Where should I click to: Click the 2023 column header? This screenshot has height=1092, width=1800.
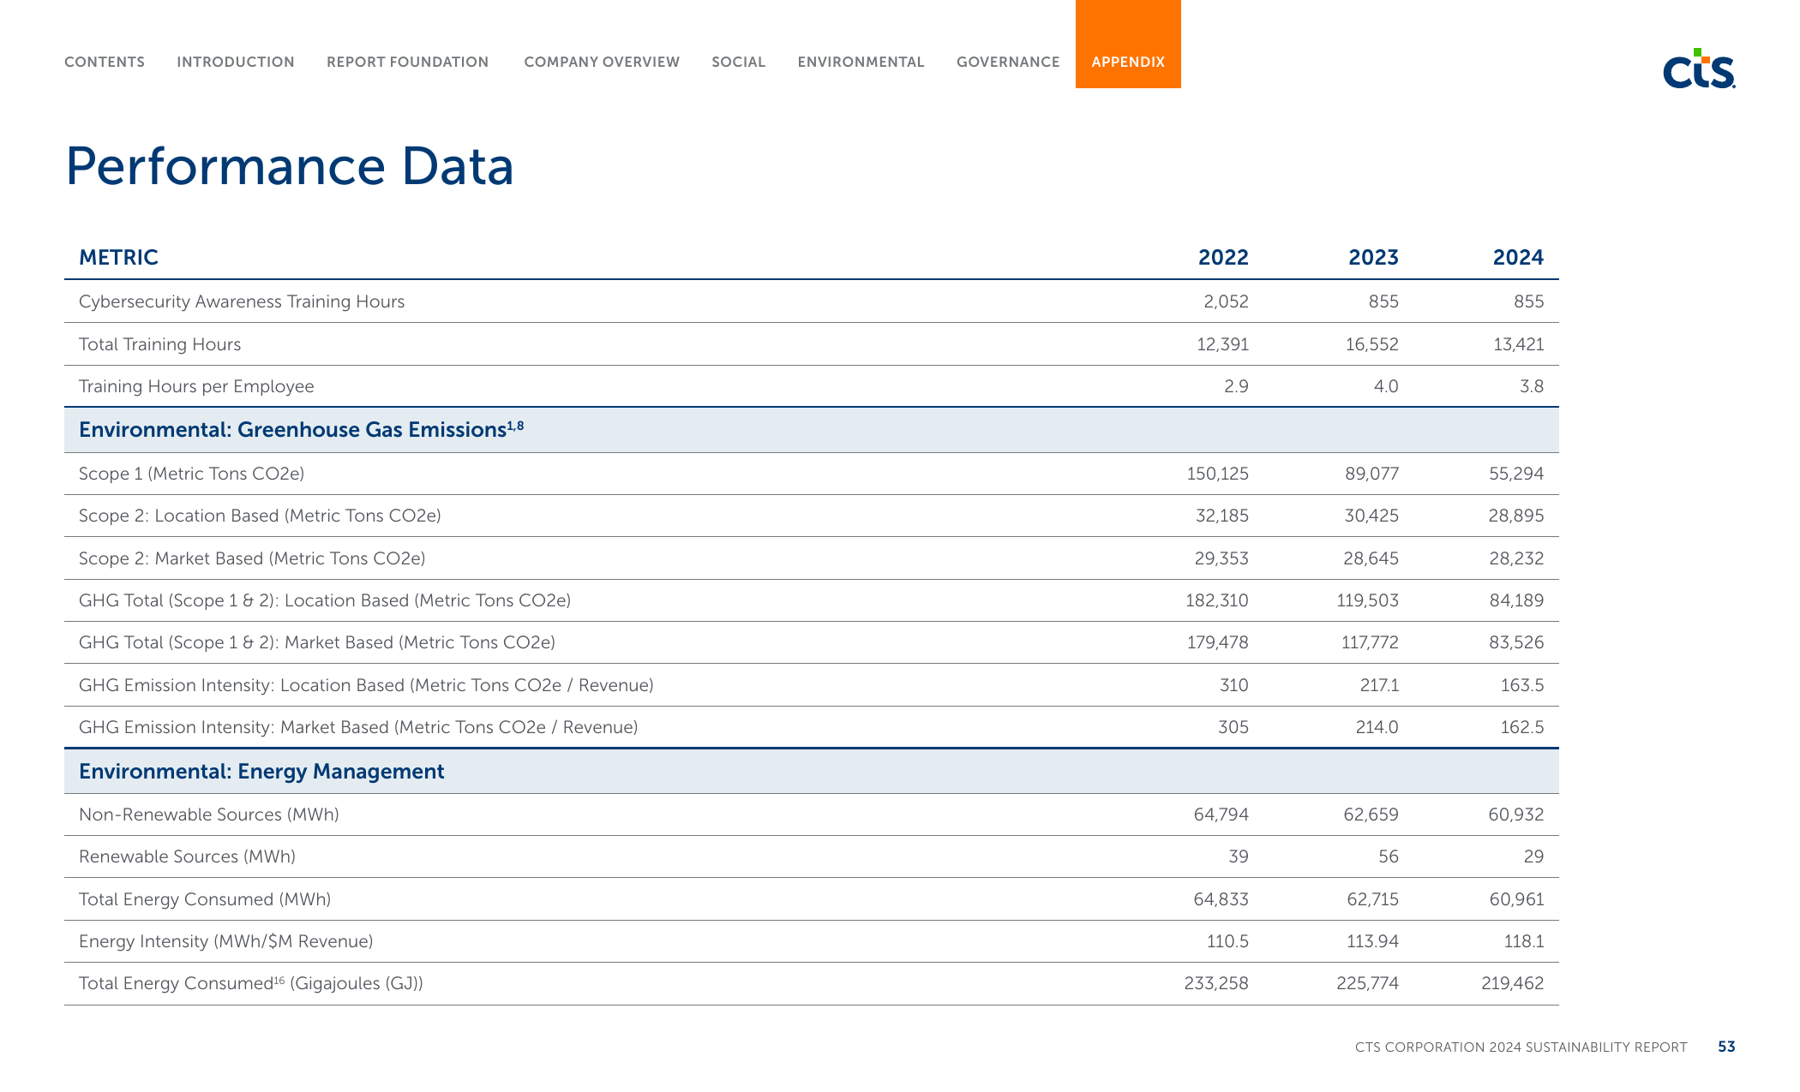pos(1373,258)
